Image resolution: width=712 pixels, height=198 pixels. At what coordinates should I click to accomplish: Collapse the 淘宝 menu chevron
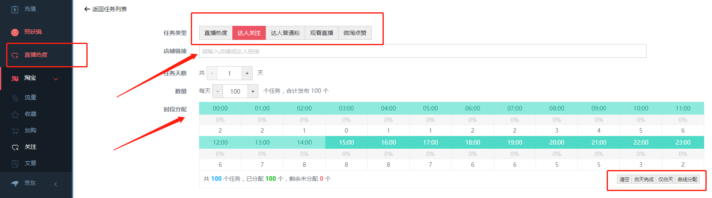pos(56,78)
